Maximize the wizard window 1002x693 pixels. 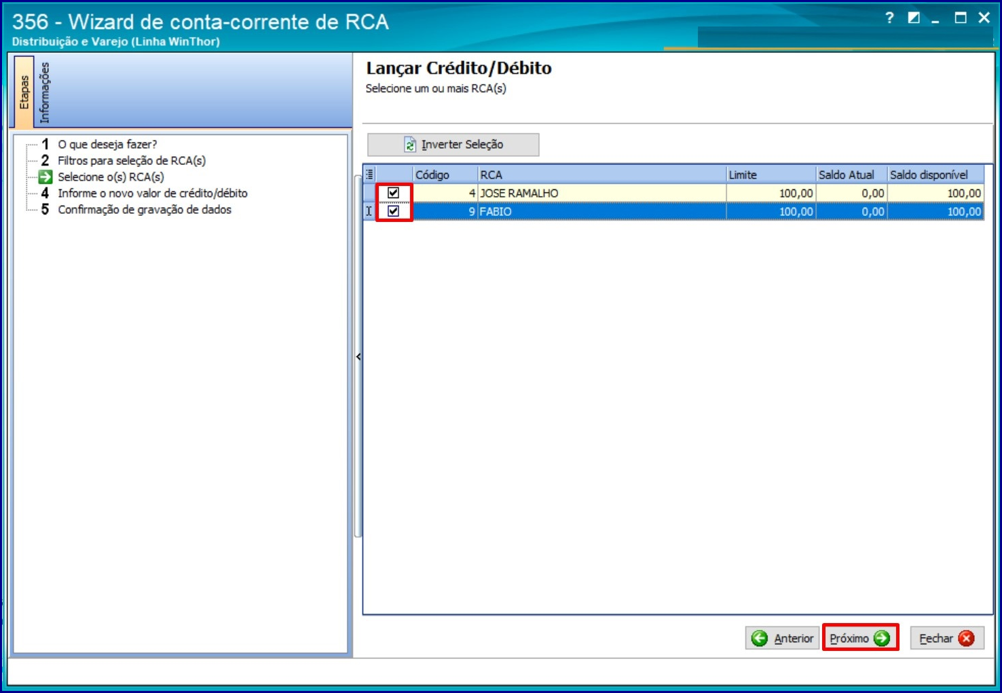coord(961,18)
